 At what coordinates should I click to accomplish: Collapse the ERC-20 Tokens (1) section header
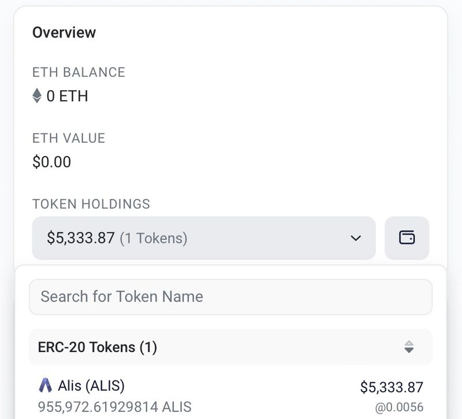98,347
